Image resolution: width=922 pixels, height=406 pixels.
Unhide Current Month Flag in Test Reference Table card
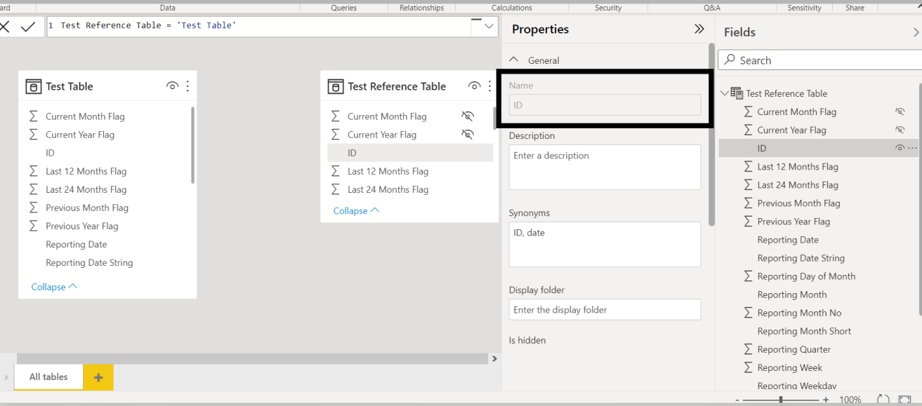[x=468, y=116]
